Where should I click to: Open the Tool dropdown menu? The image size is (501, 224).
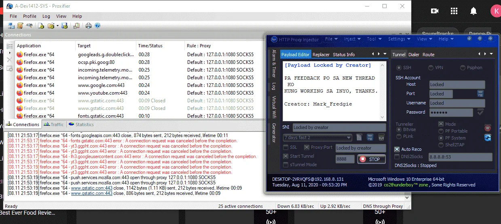(x=374, y=39)
